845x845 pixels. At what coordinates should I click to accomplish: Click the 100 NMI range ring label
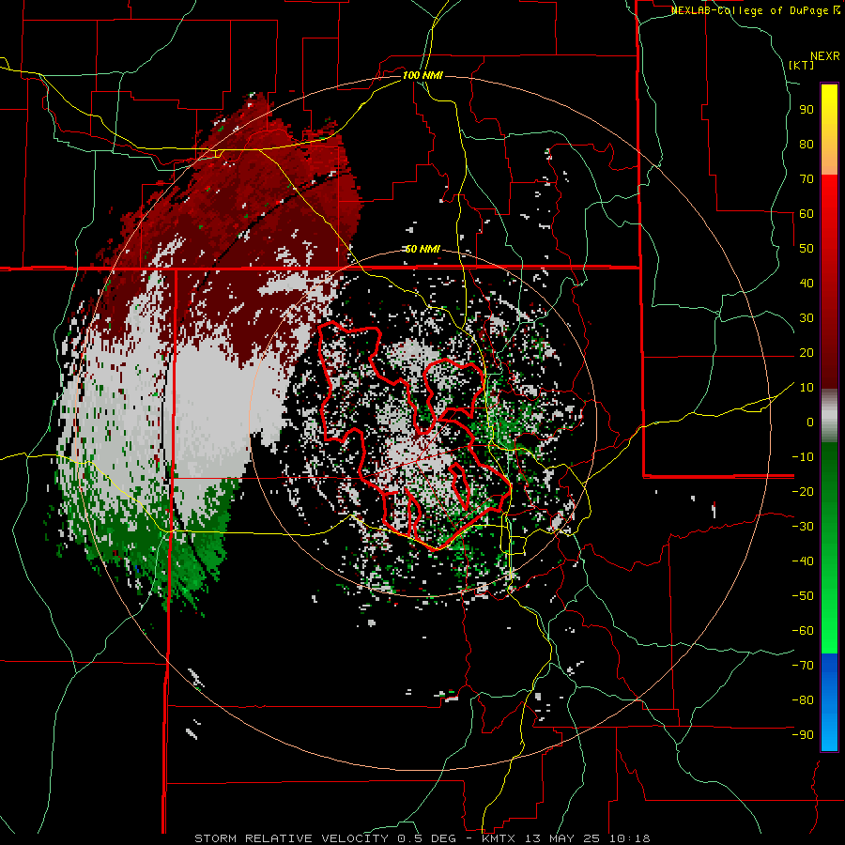point(422,75)
